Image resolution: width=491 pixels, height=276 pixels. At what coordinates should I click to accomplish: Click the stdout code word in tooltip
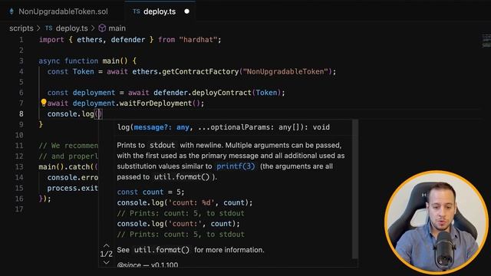pos(162,145)
